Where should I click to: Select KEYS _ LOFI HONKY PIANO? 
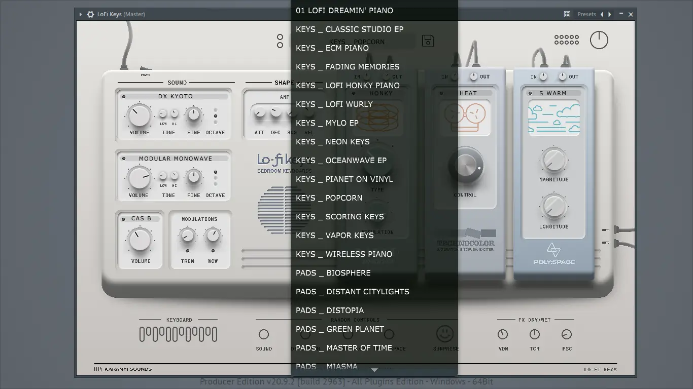374,85
